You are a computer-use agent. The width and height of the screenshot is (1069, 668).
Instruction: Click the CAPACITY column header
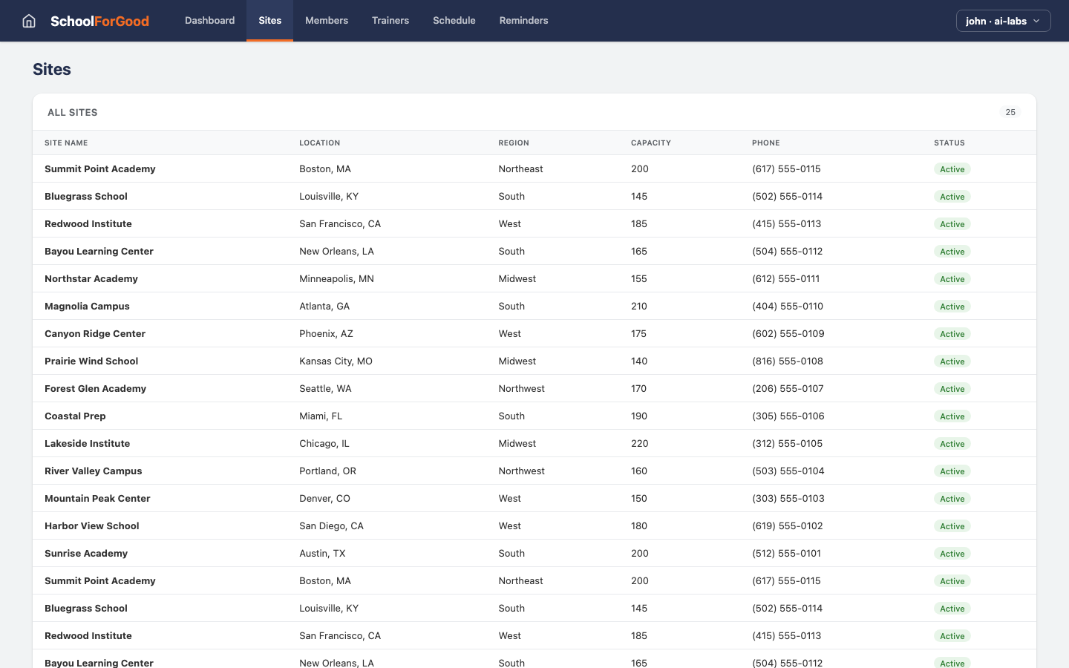(651, 143)
